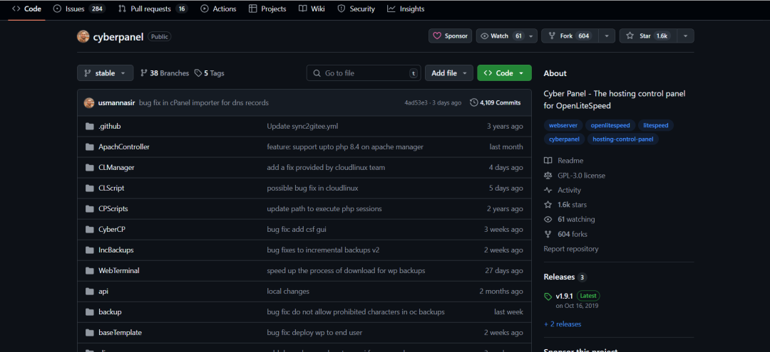Screen dimensions: 770x352
Task: Click the folder icon of .github
Action: (89, 127)
